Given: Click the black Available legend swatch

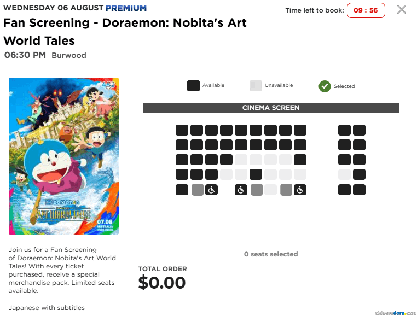Looking at the screenshot, I should 193,86.
